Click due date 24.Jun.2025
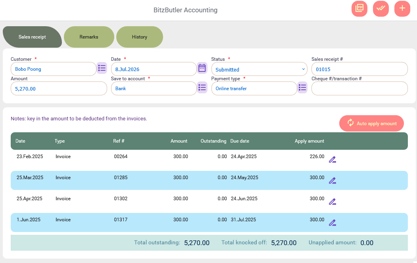This screenshot has height=263, width=417. (x=244, y=199)
